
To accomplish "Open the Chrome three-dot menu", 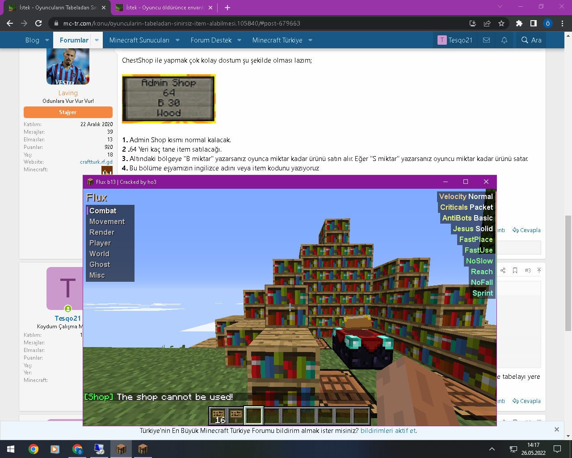I will [x=562, y=23].
